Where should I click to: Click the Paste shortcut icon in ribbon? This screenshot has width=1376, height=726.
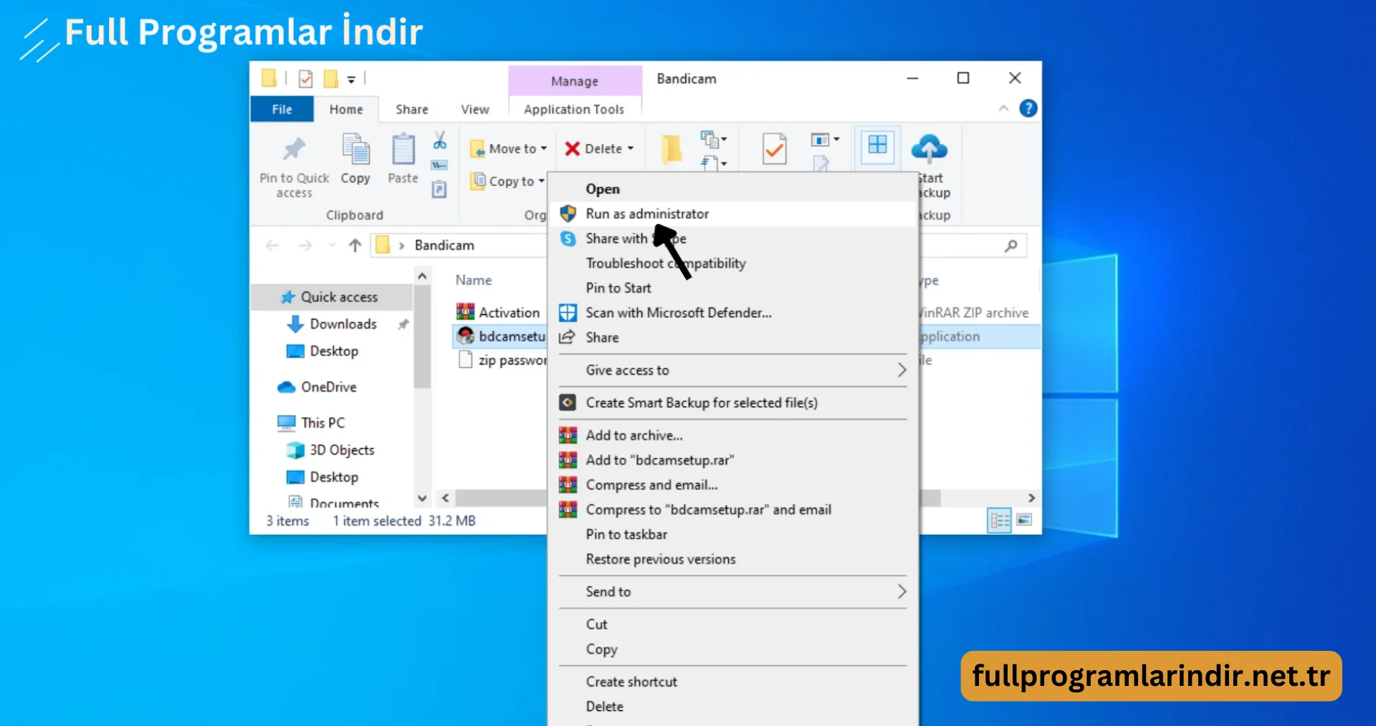(439, 189)
